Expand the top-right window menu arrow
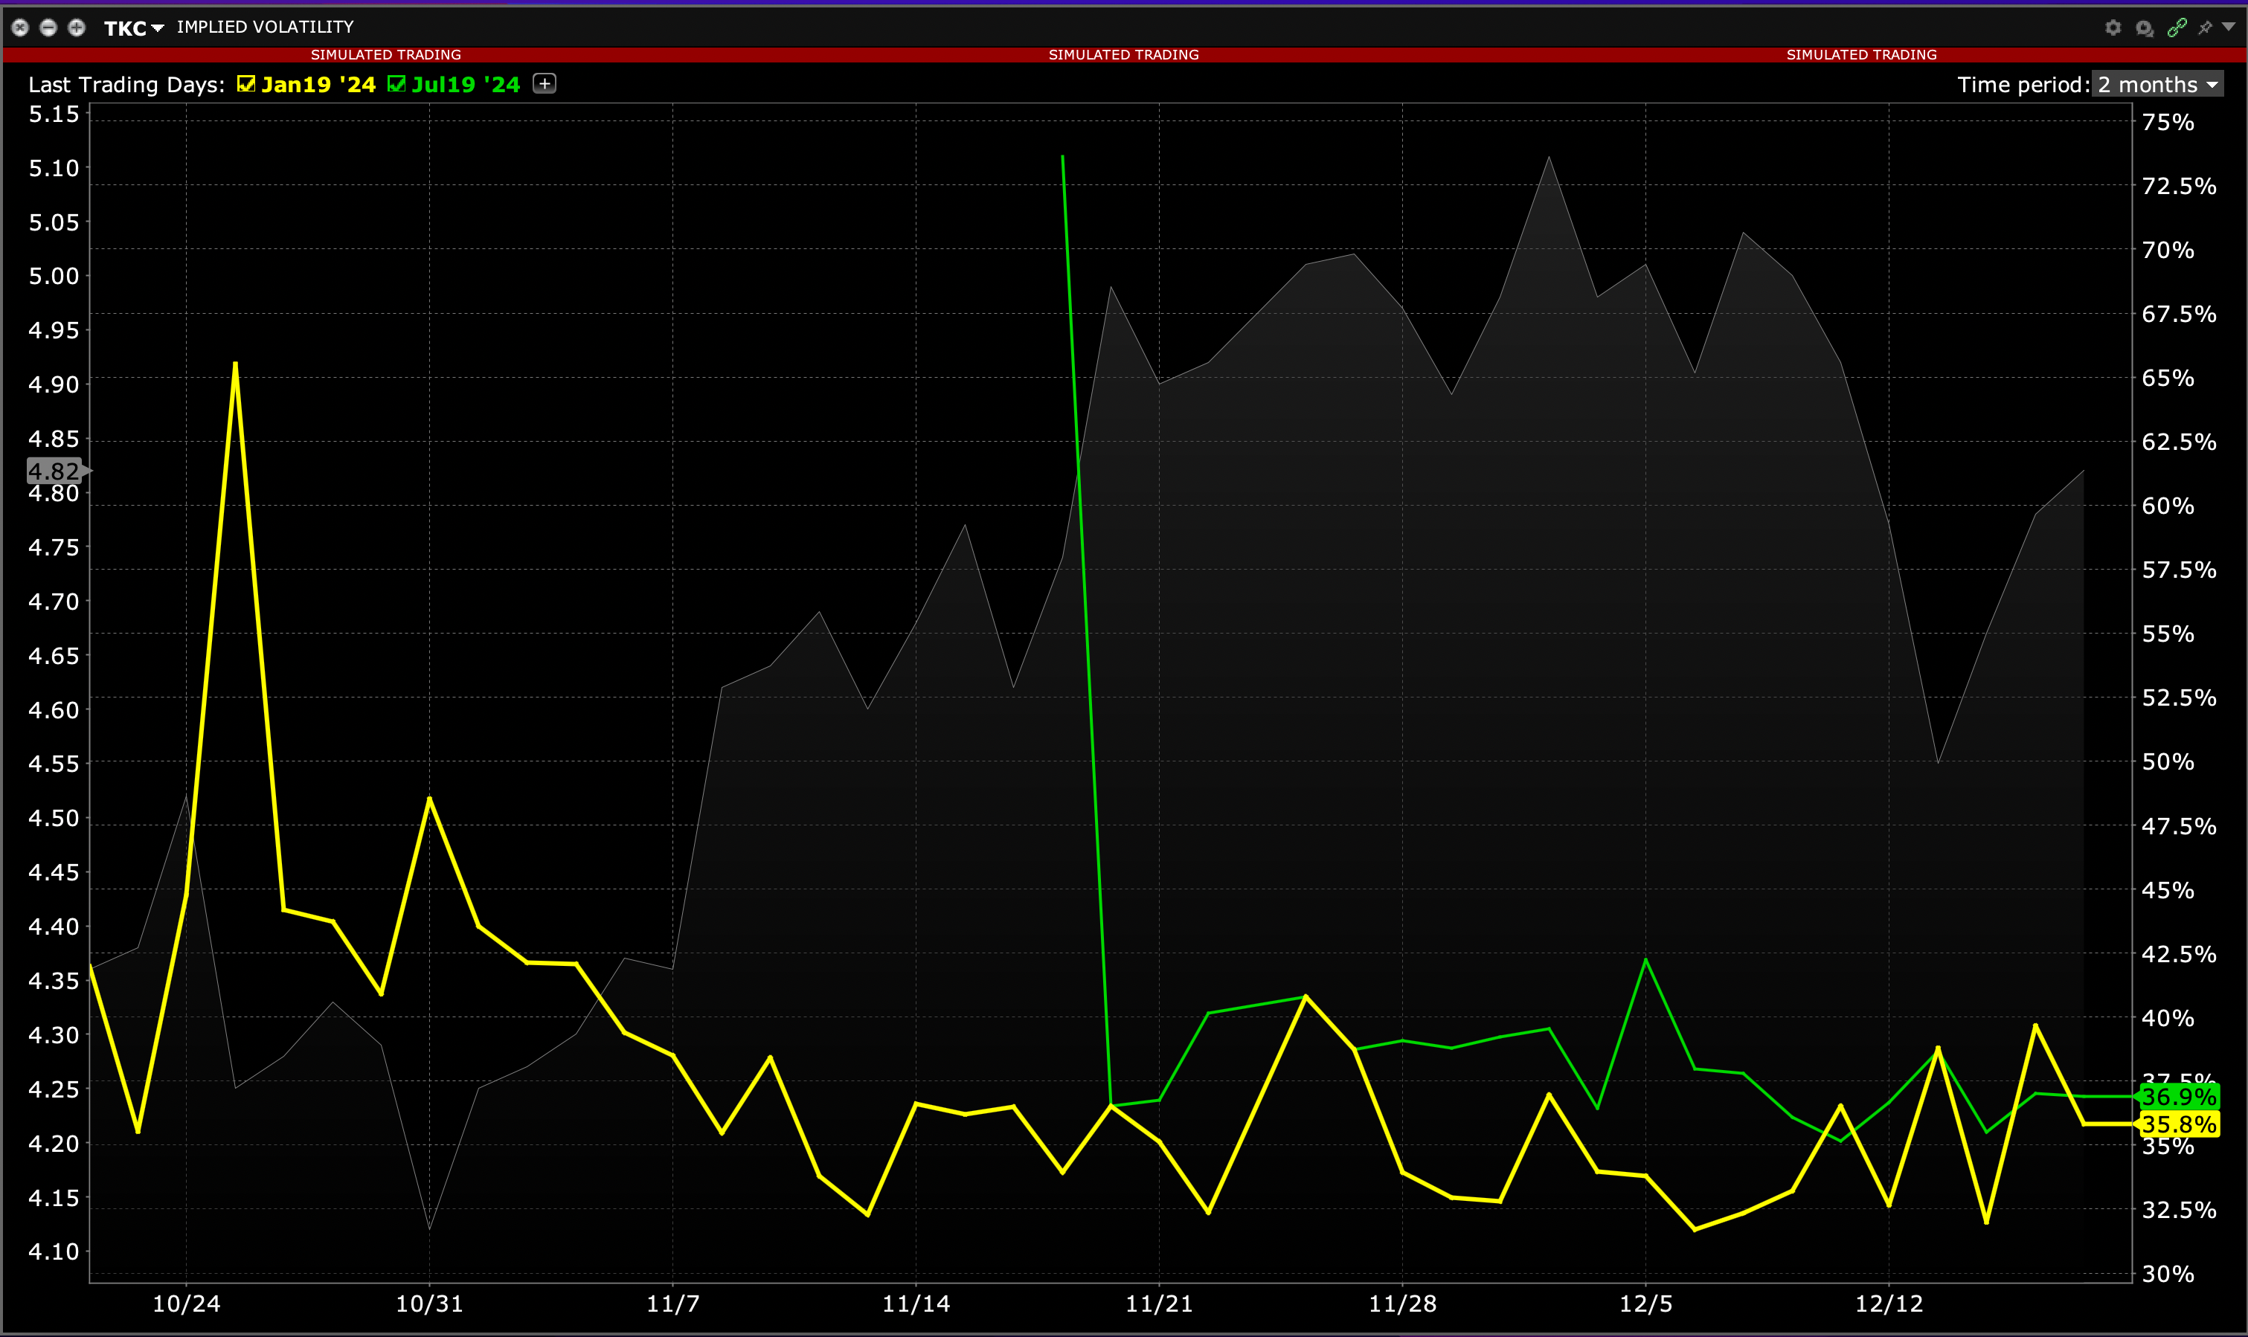Image resolution: width=2248 pixels, height=1337 pixels. [x=2228, y=27]
